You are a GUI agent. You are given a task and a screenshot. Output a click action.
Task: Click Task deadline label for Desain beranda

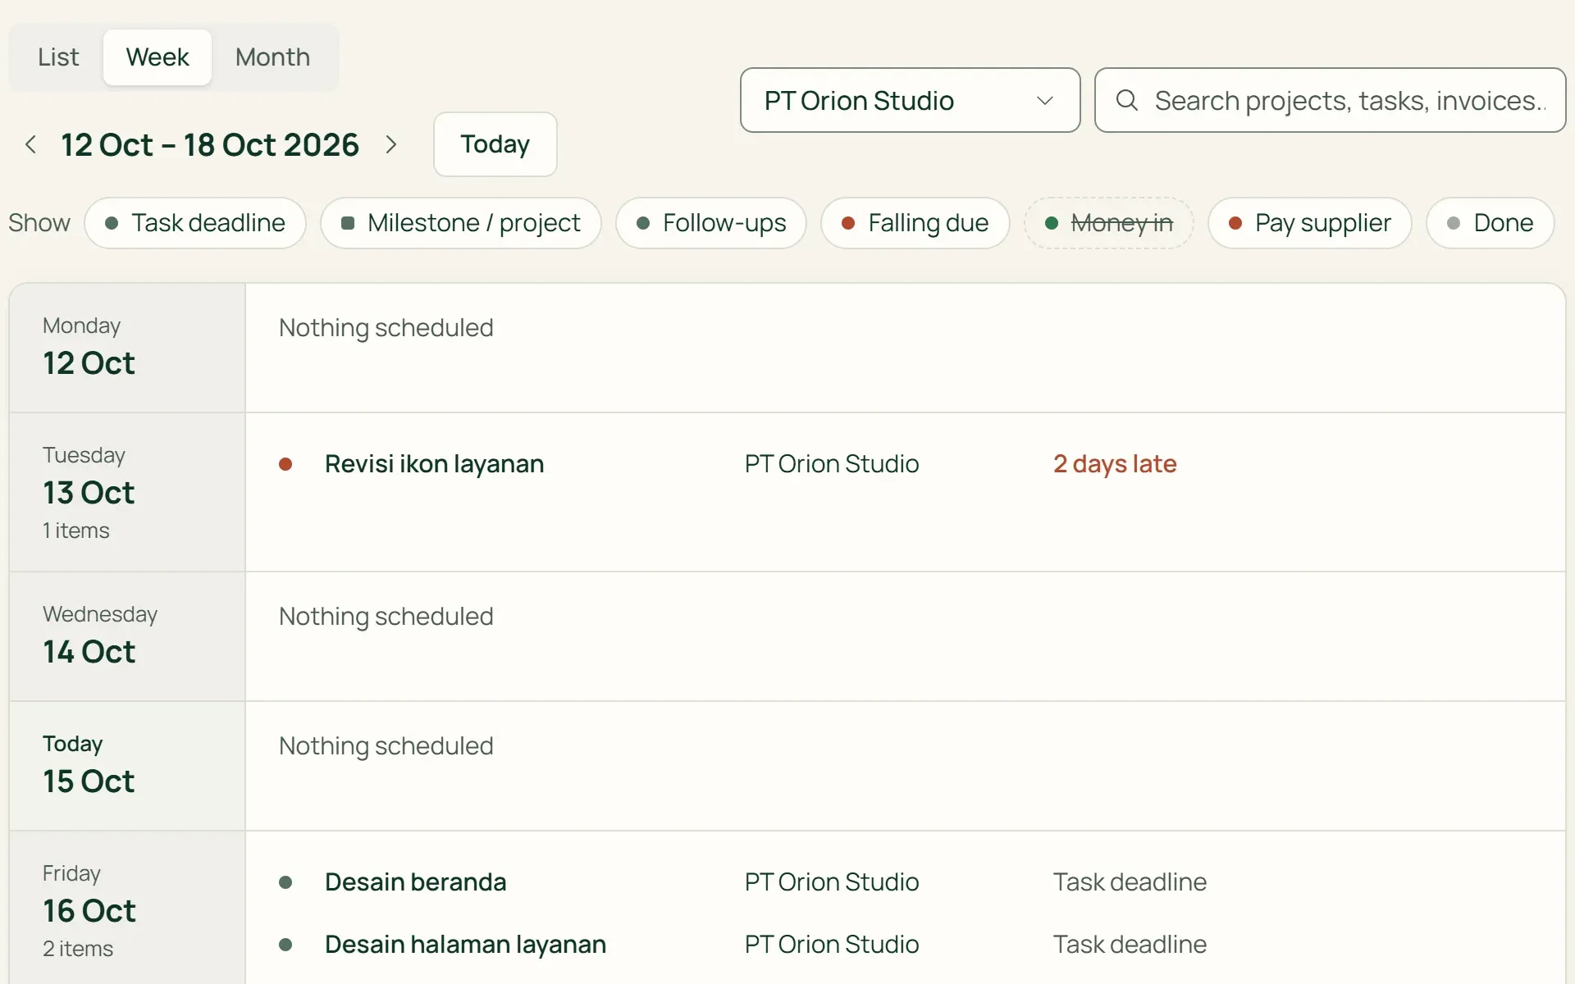coord(1130,882)
